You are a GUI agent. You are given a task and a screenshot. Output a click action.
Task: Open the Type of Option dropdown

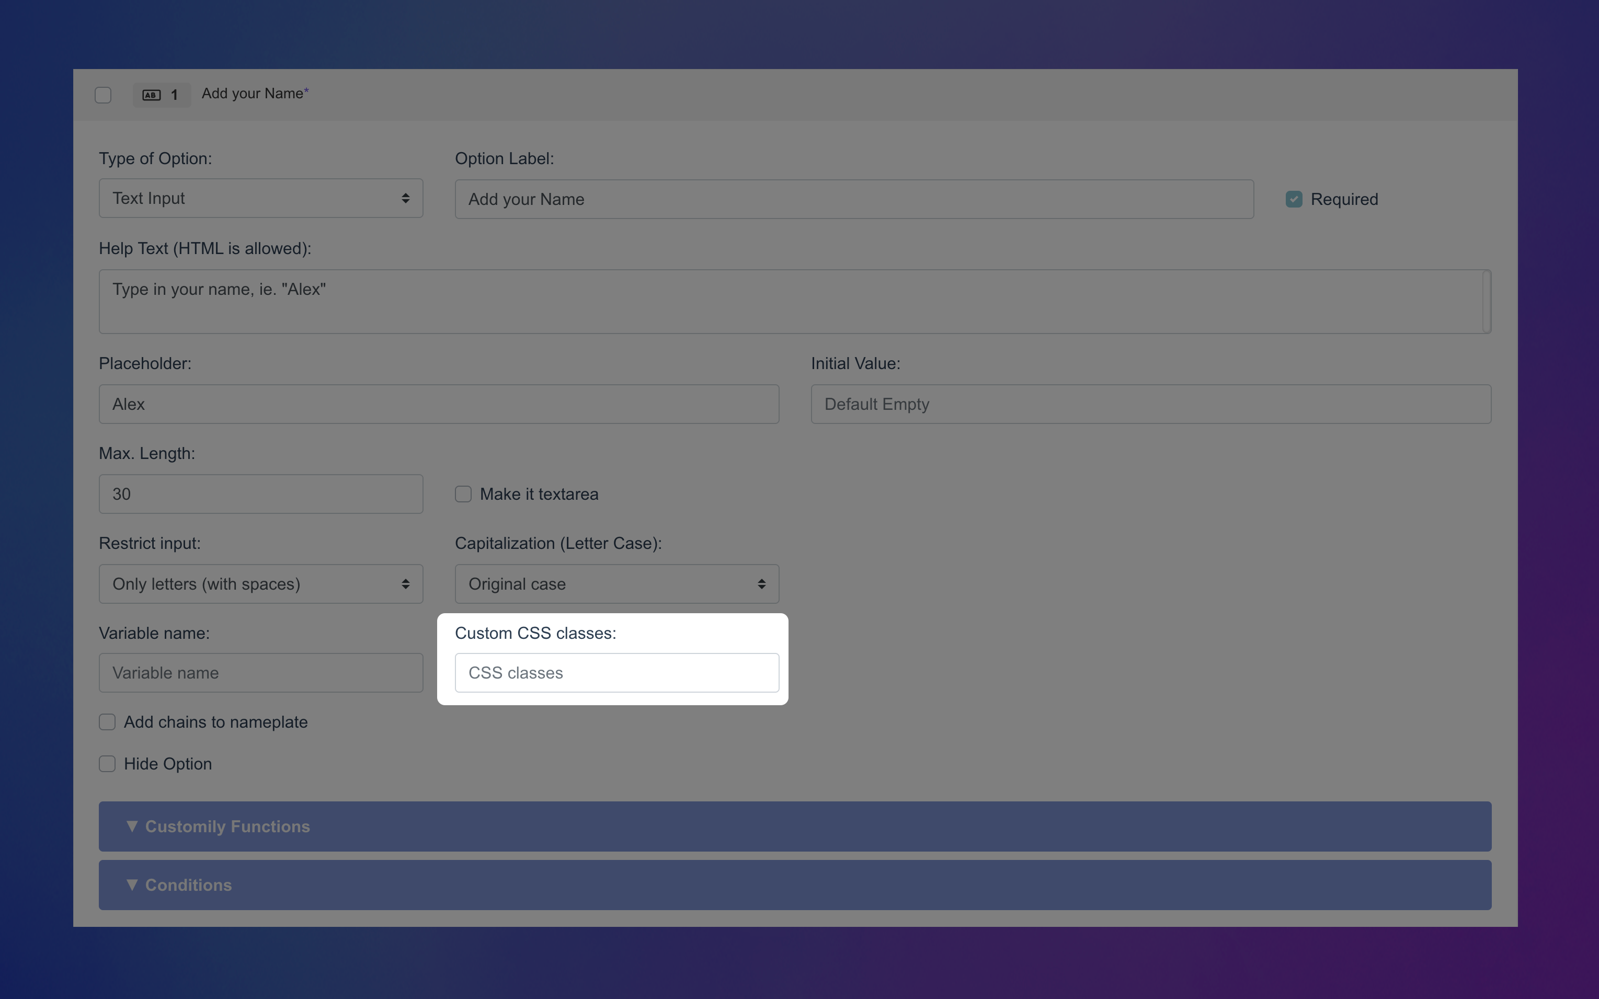(x=260, y=198)
